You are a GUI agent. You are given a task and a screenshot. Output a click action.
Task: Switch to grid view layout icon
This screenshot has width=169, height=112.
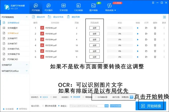(x=164, y=17)
